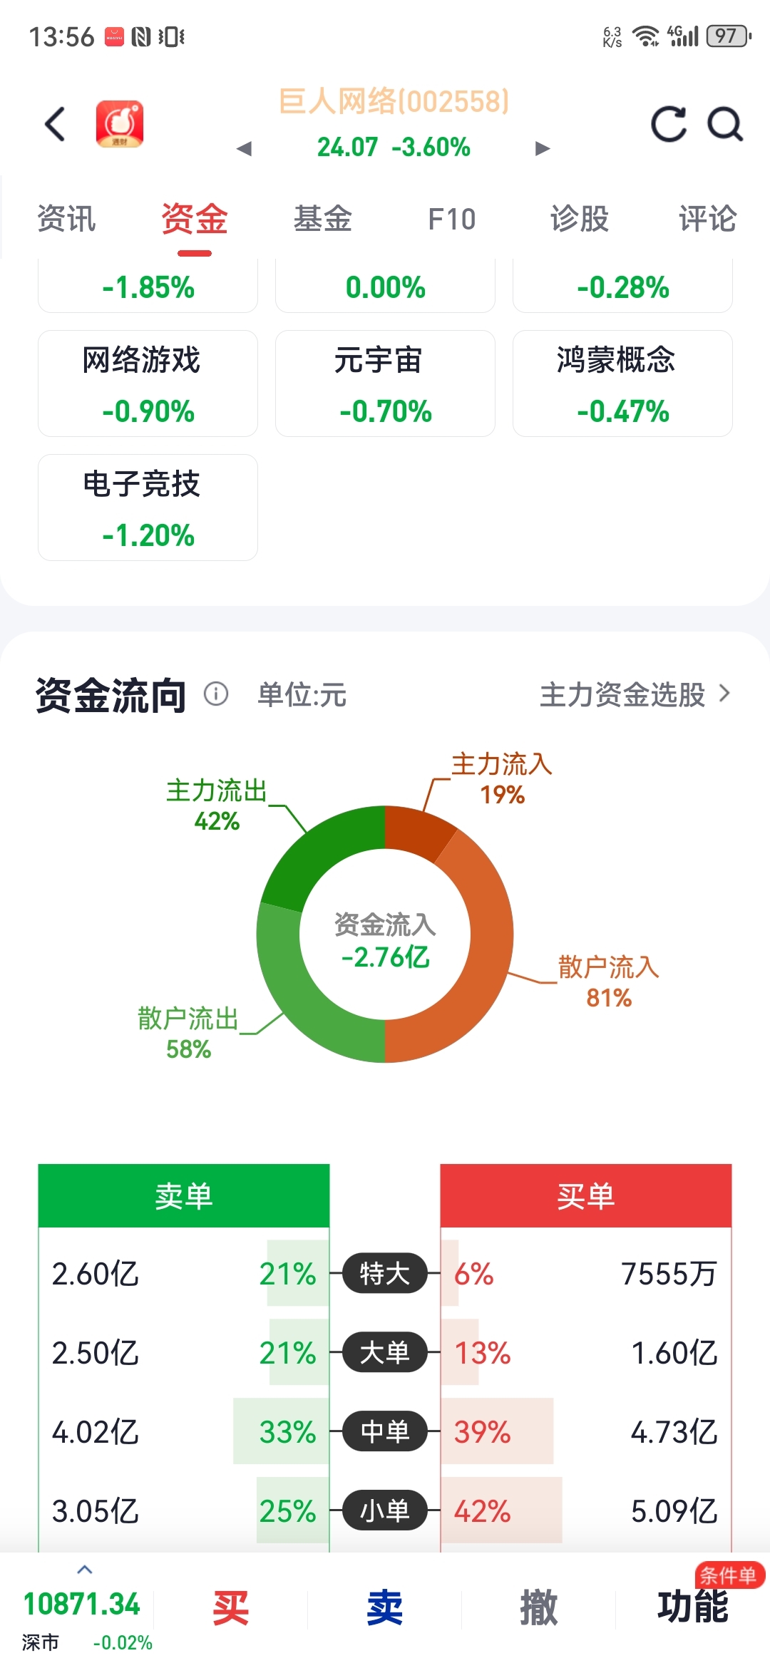Tap info icon beside 资金流向
Image resolution: width=770 pixels, height=1668 pixels.
[216, 694]
